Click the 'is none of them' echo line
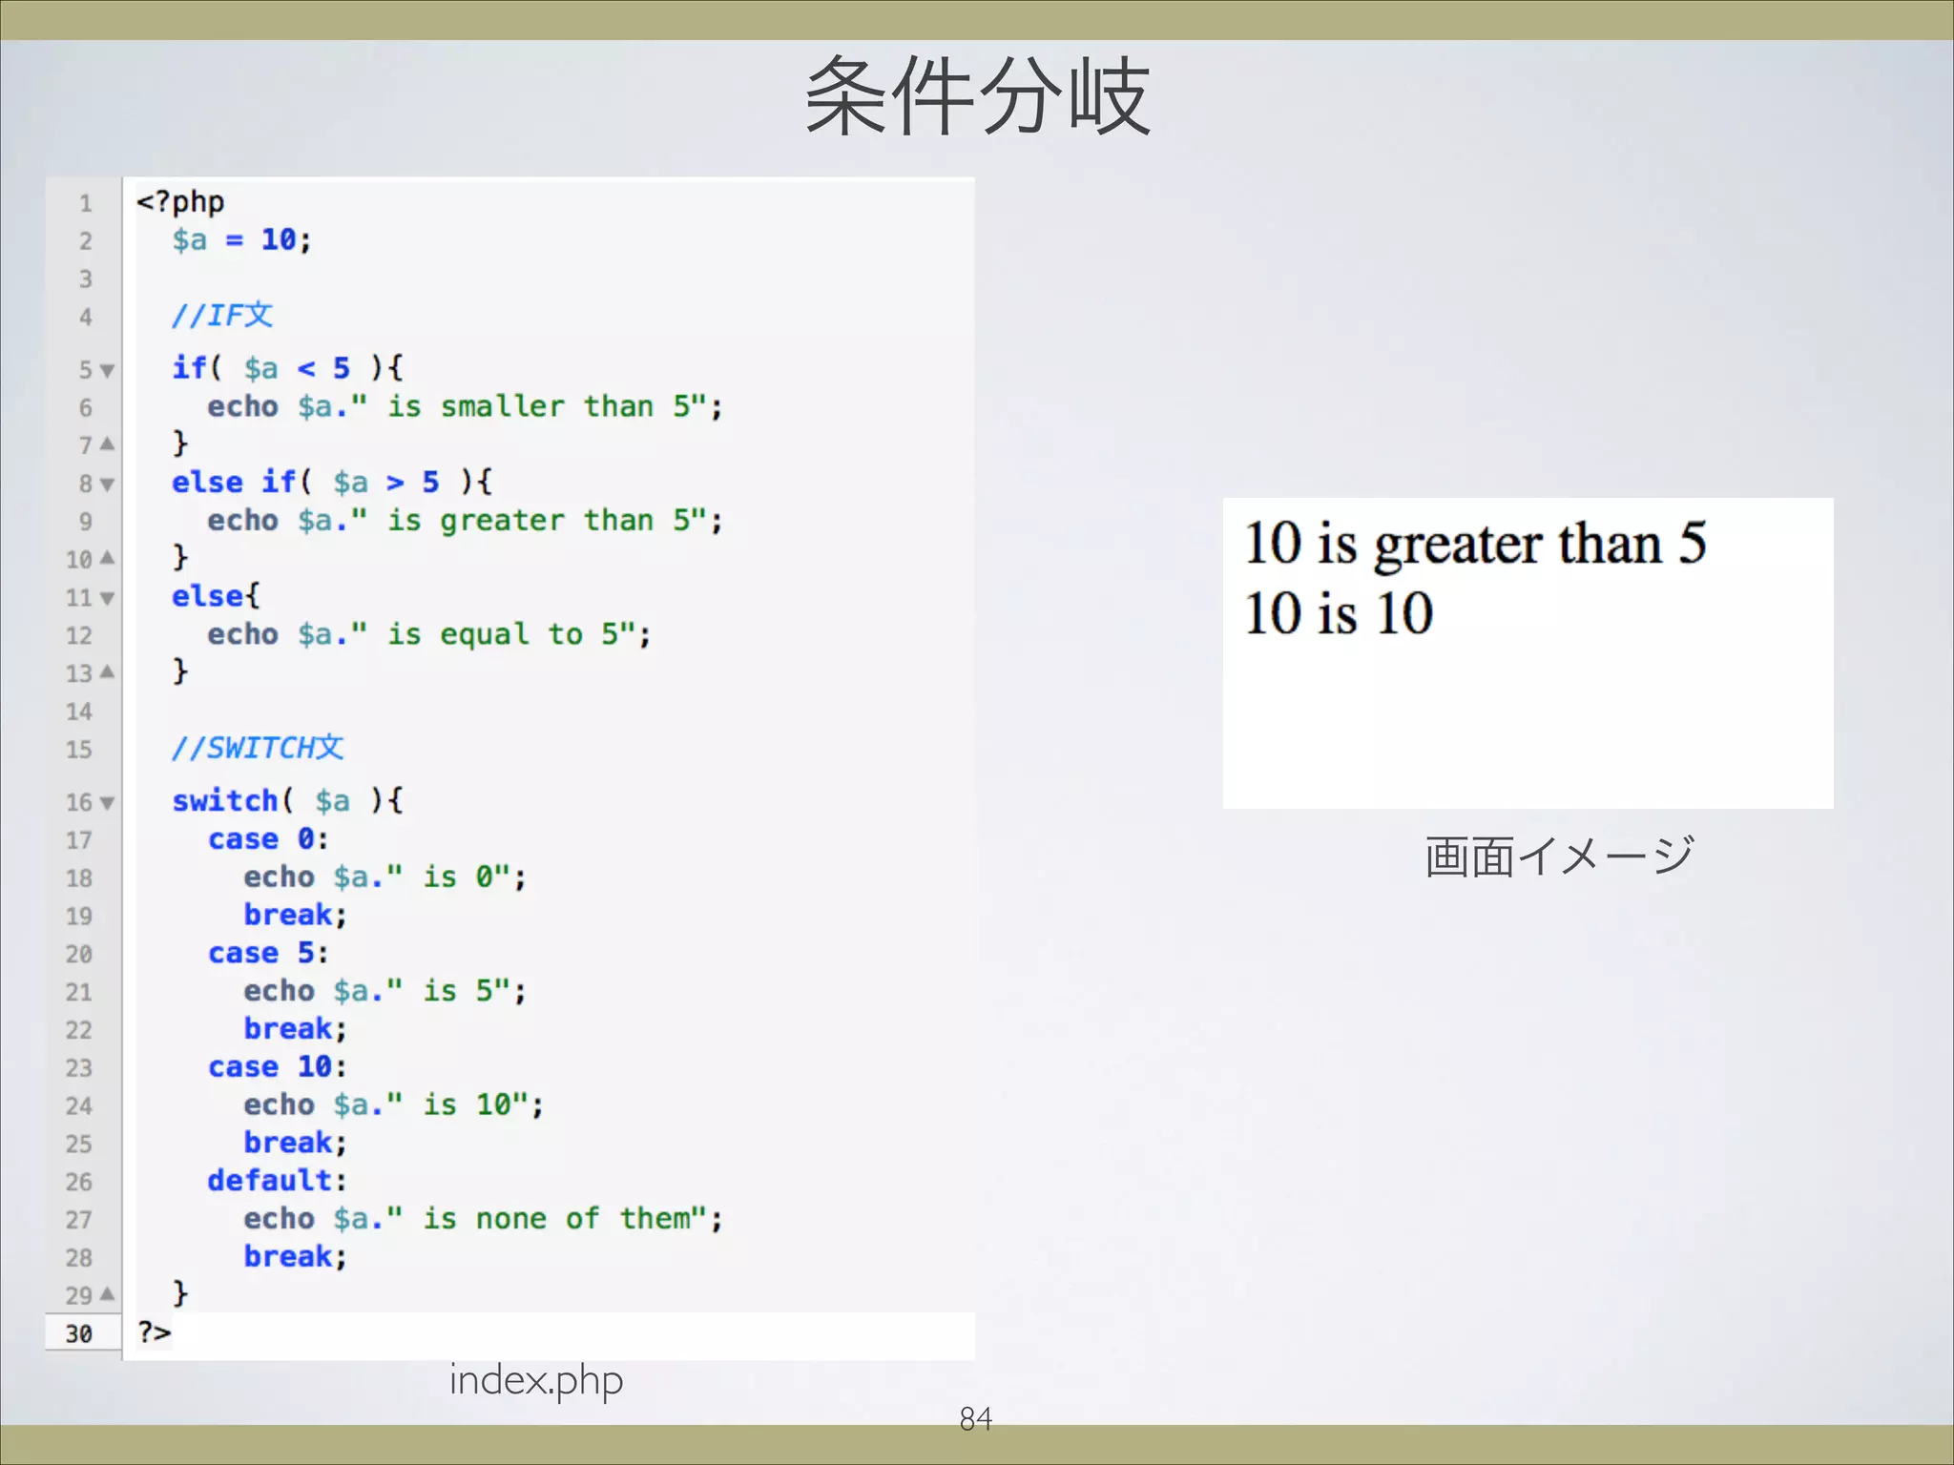 [483, 1219]
